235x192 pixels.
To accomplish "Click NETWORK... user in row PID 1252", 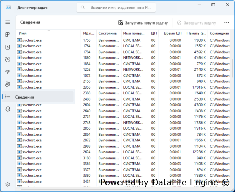I will tap(133, 69).
